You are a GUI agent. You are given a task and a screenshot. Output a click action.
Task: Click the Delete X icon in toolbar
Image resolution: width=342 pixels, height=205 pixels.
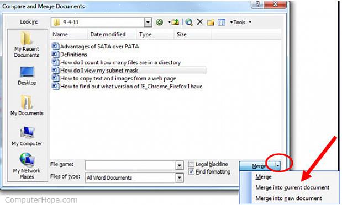tap(199, 21)
